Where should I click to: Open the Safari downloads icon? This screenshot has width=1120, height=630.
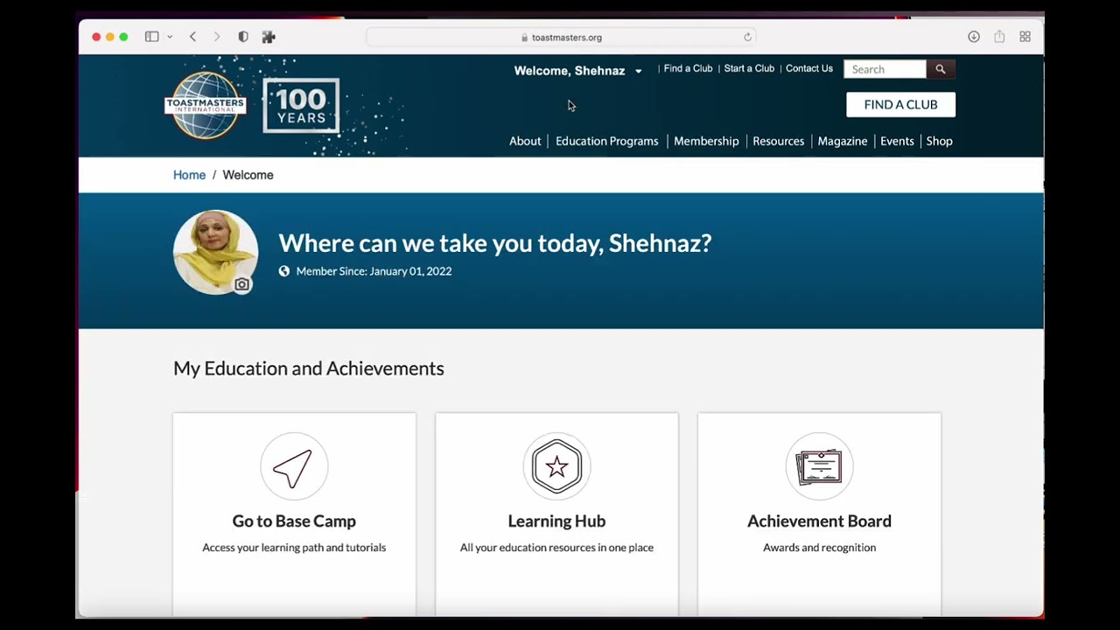pyautogui.click(x=974, y=37)
